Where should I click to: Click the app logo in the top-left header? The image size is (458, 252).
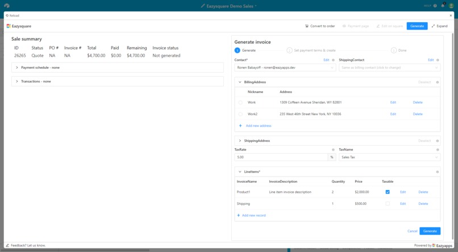click(7, 6)
